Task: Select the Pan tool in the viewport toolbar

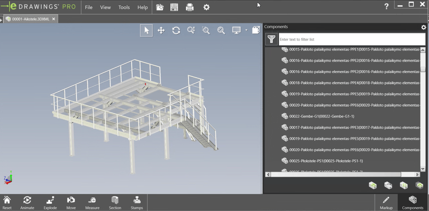Action: [161, 30]
